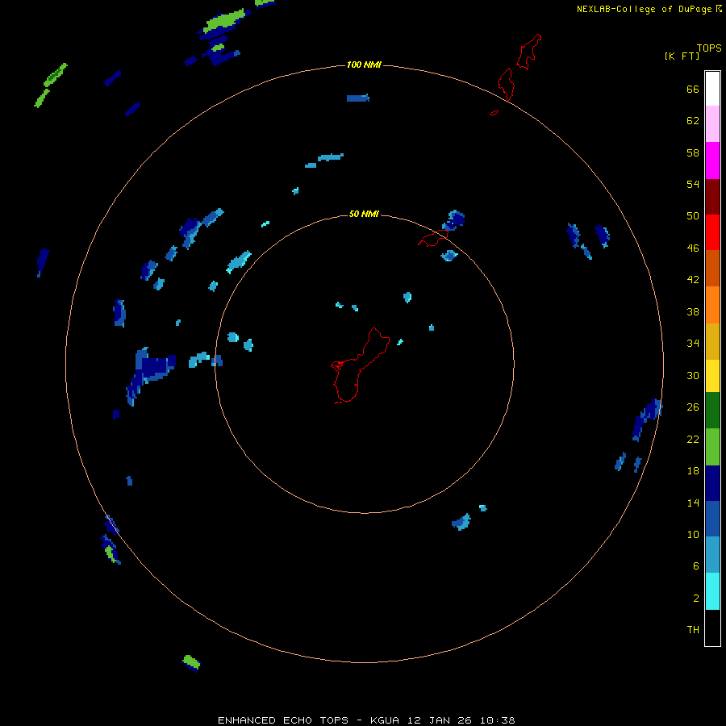726x726 pixels.
Task: Click the 'NEXLAB-College of DuPage' credit text
Action: point(644,9)
